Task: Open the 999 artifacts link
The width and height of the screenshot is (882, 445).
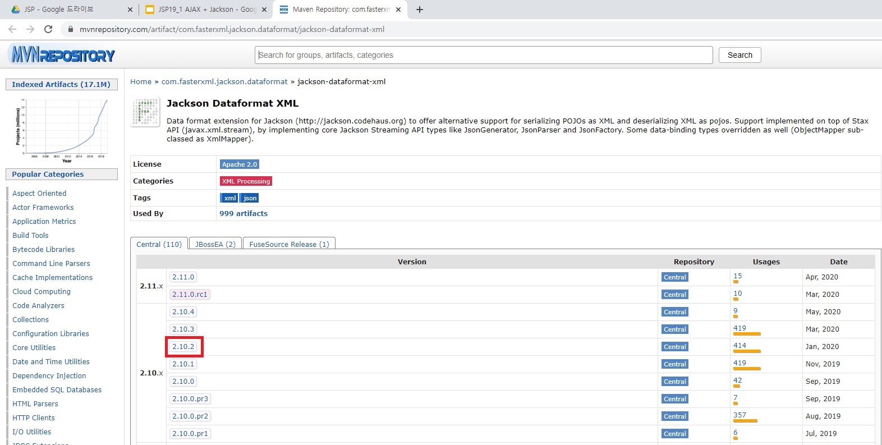Action: click(x=244, y=213)
